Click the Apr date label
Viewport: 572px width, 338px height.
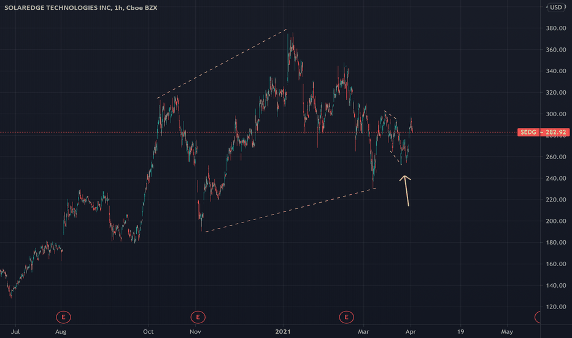click(x=411, y=332)
